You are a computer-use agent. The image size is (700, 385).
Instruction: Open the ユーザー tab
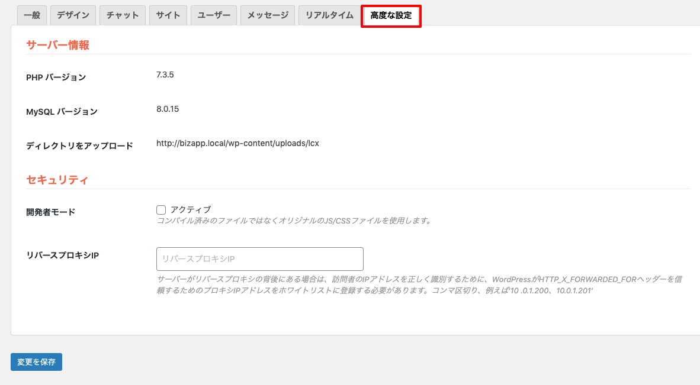tap(214, 15)
